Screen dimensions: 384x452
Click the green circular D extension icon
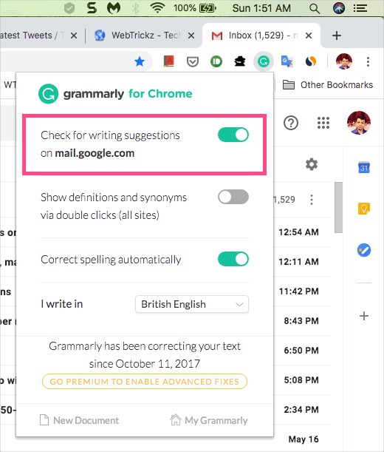[216, 61]
